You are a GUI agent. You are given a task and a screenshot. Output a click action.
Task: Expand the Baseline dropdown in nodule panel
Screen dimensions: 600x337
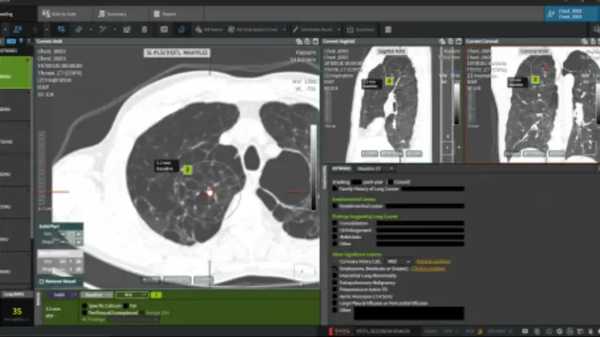point(97,294)
